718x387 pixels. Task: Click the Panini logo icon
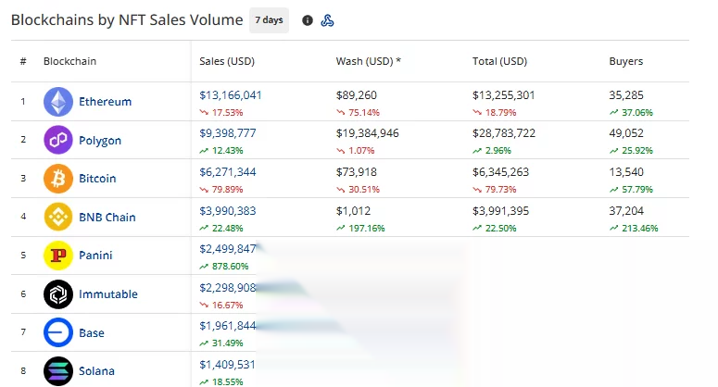click(58, 256)
